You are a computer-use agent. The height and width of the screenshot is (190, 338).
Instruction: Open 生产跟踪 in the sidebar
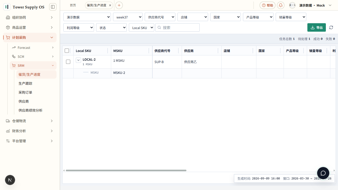pos(36,83)
